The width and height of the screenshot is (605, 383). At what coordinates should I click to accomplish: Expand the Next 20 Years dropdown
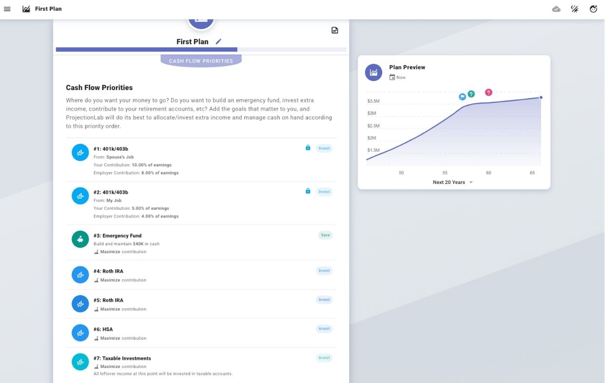pos(452,182)
